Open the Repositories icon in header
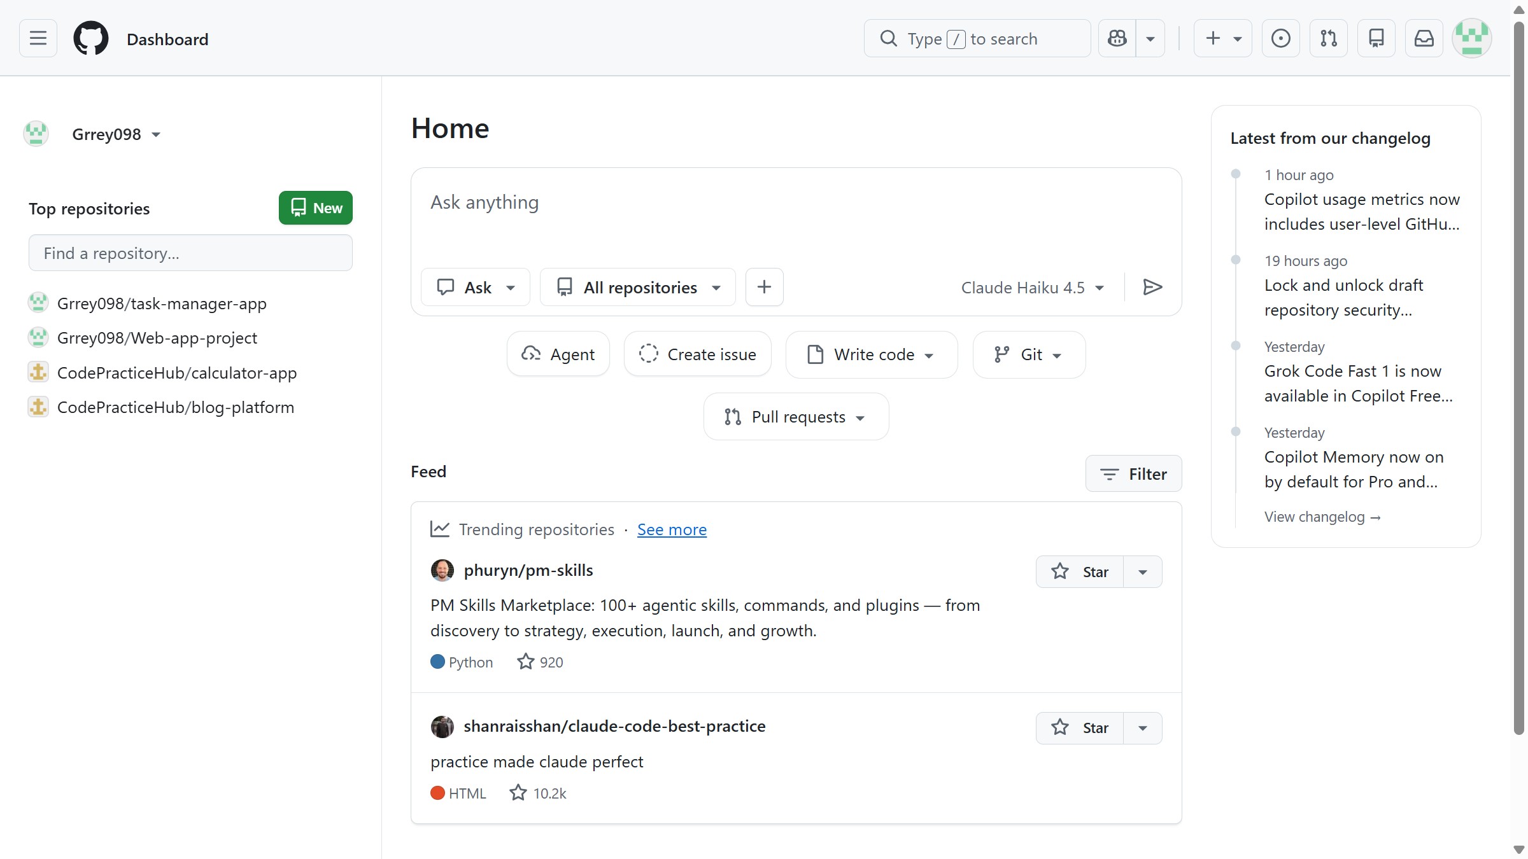1528x859 pixels. (x=1376, y=38)
